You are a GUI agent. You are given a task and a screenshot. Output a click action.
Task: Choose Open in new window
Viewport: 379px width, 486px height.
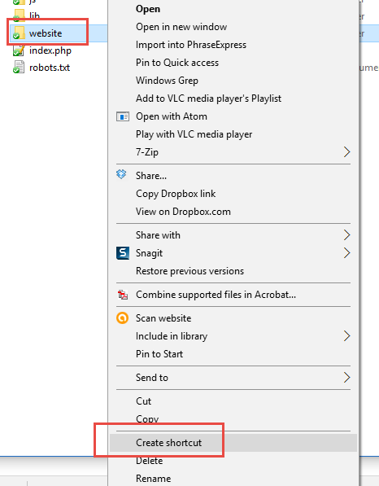pyautogui.click(x=181, y=27)
